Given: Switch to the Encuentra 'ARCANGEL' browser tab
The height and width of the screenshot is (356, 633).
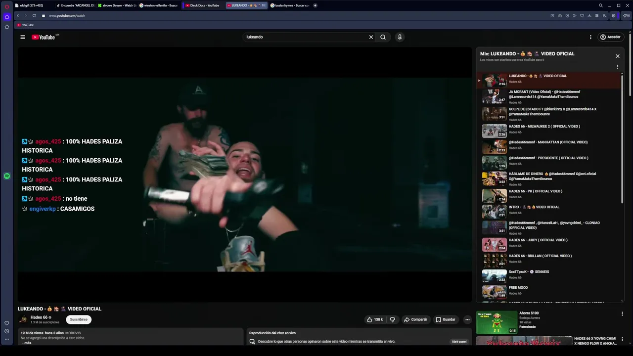Looking at the screenshot, I should 75,5.
